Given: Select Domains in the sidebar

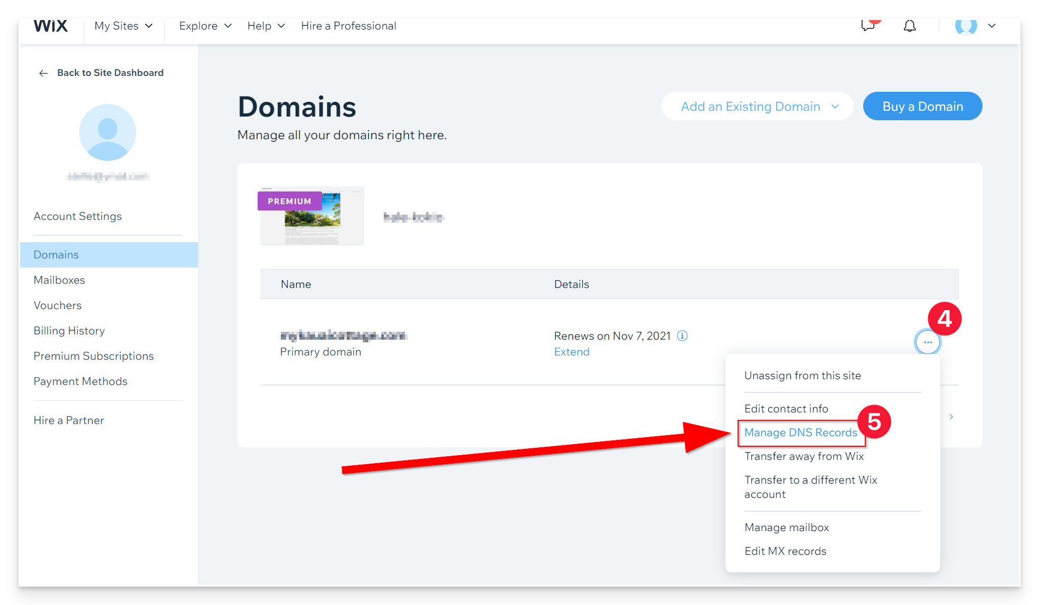Looking at the screenshot, I should point(109,255).
